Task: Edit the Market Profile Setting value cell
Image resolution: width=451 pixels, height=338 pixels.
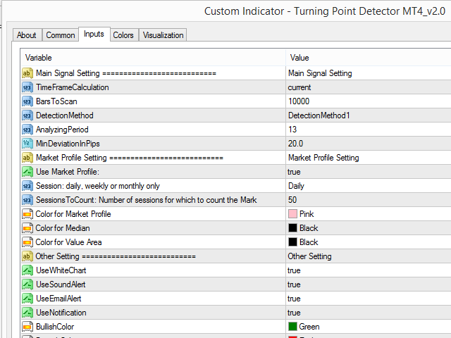Action: click(x=369, y=158)
